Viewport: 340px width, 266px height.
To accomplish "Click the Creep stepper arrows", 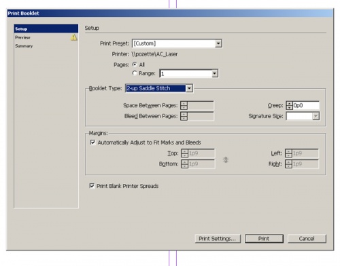I will click(x=290, y=105).
